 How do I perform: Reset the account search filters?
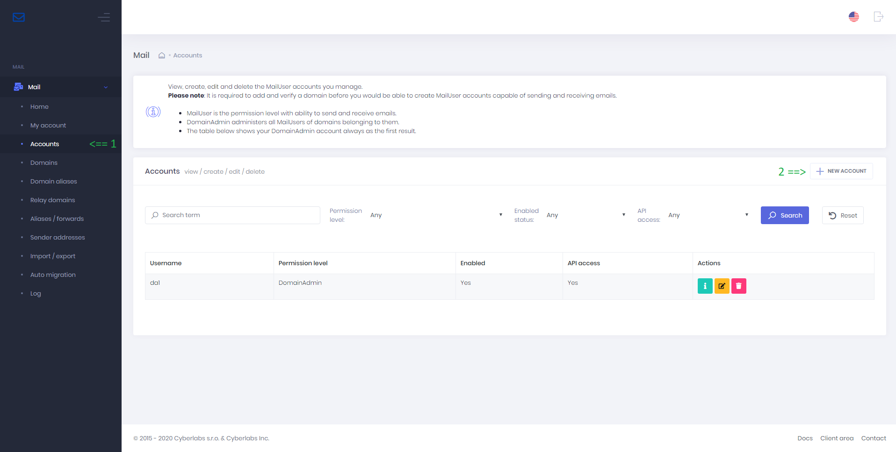(x=843, y=215)
